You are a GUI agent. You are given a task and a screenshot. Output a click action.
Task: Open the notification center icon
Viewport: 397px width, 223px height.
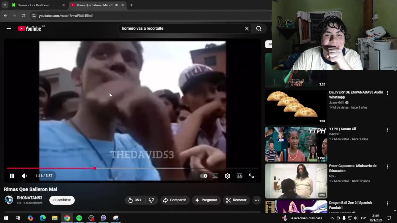coord(389,218)
